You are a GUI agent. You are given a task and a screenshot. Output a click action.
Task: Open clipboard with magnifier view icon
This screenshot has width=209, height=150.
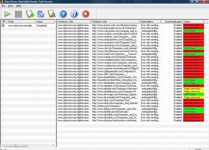[x=52, y=14]
